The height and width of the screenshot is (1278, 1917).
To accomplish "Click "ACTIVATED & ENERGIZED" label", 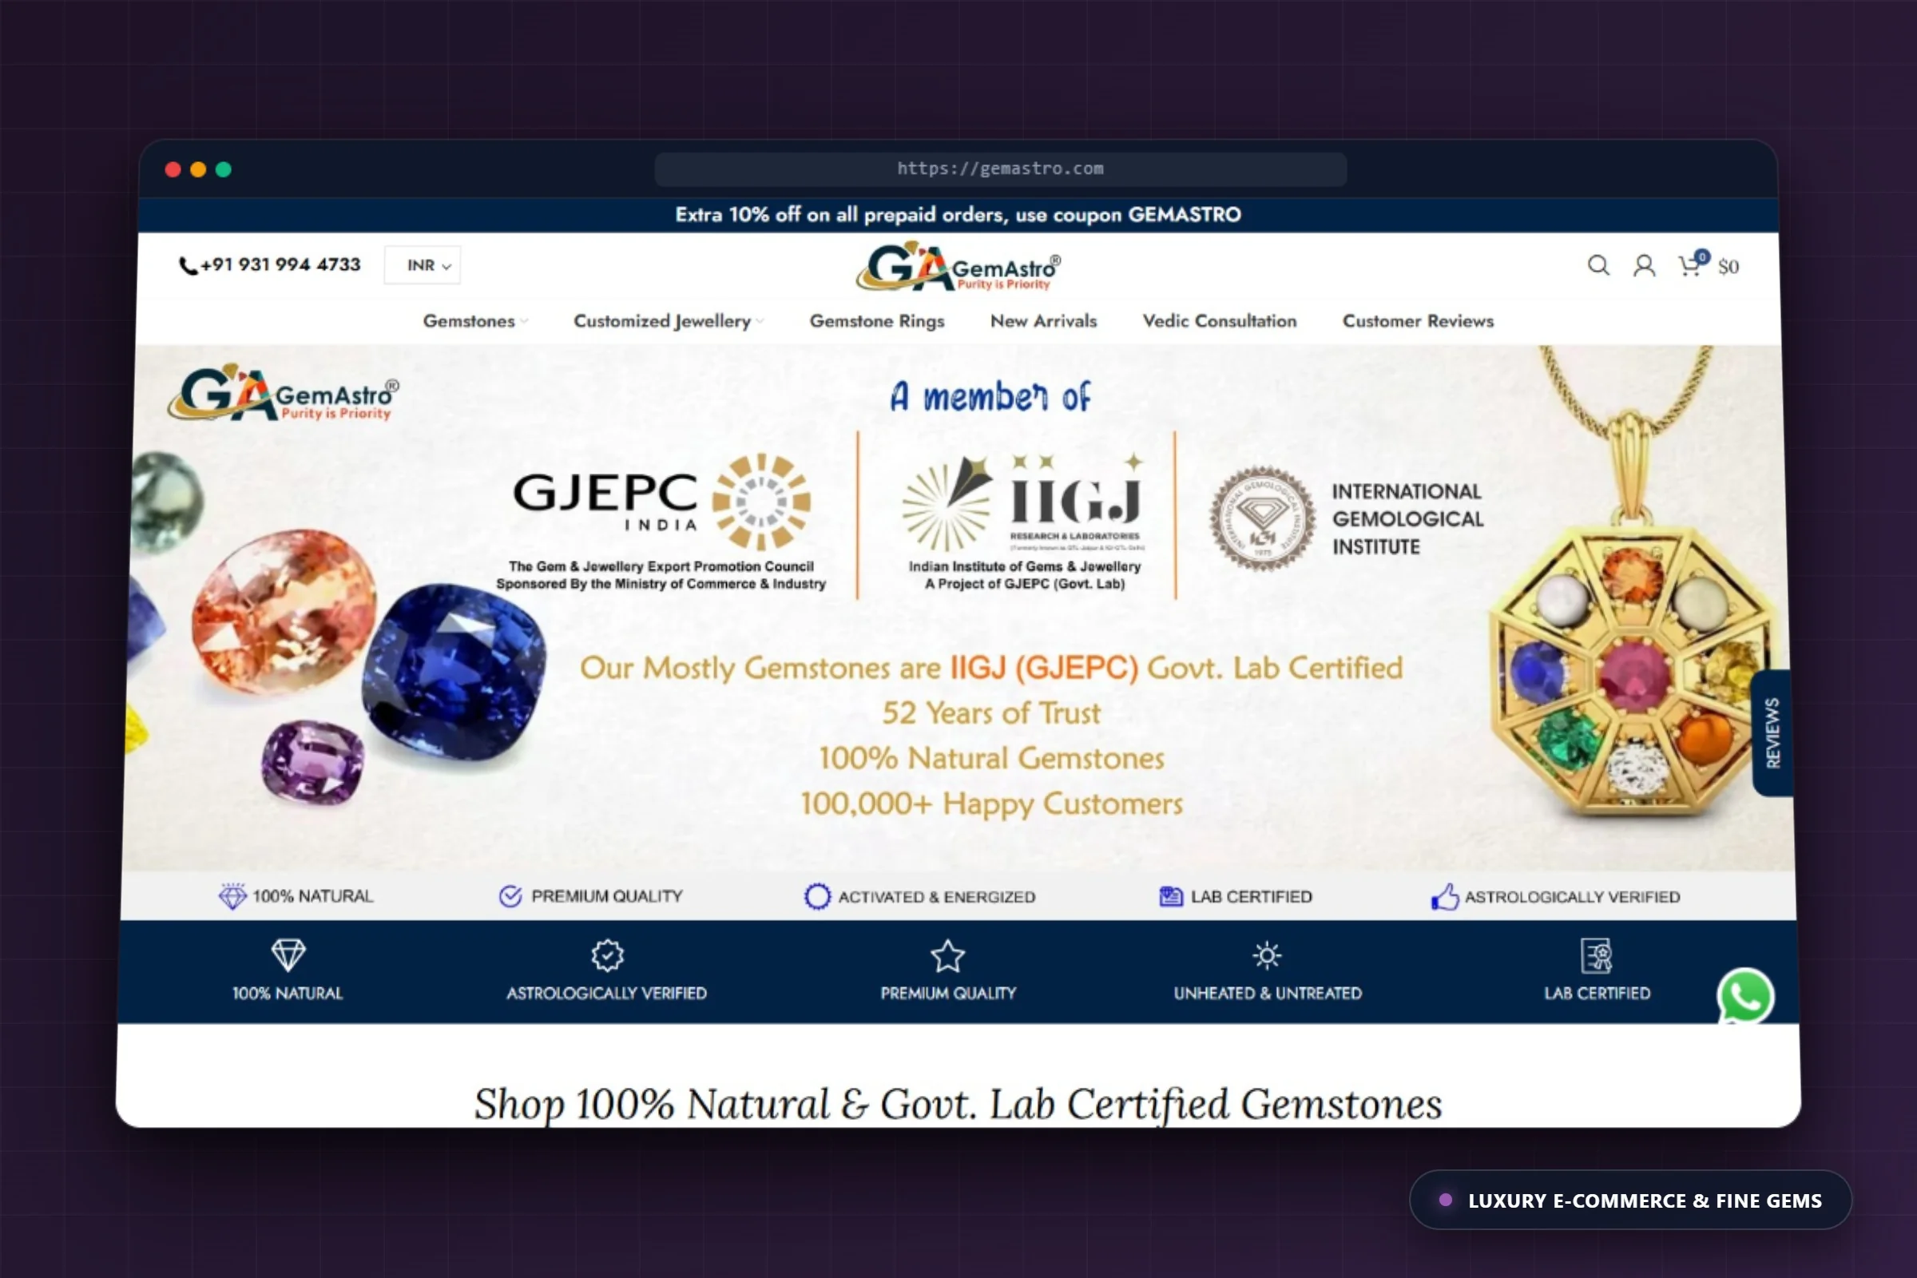I will pos(936,897).
